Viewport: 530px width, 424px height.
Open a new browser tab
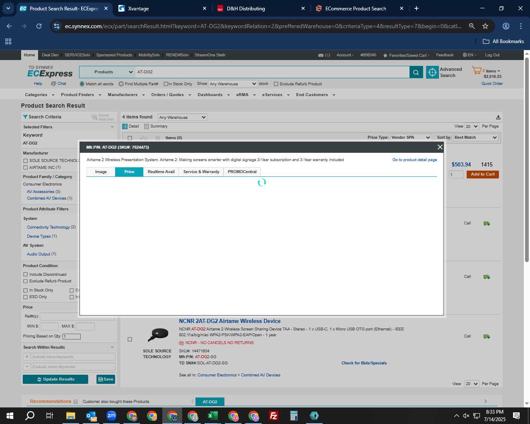click(x=416, y=8)
